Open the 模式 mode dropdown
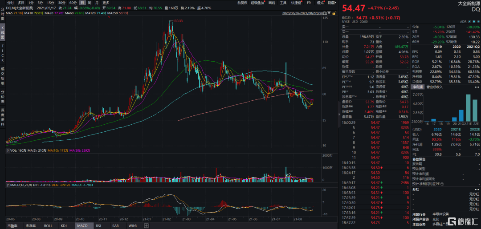The image size is (481, 229). pyautogui.click(x=320, y=3)
